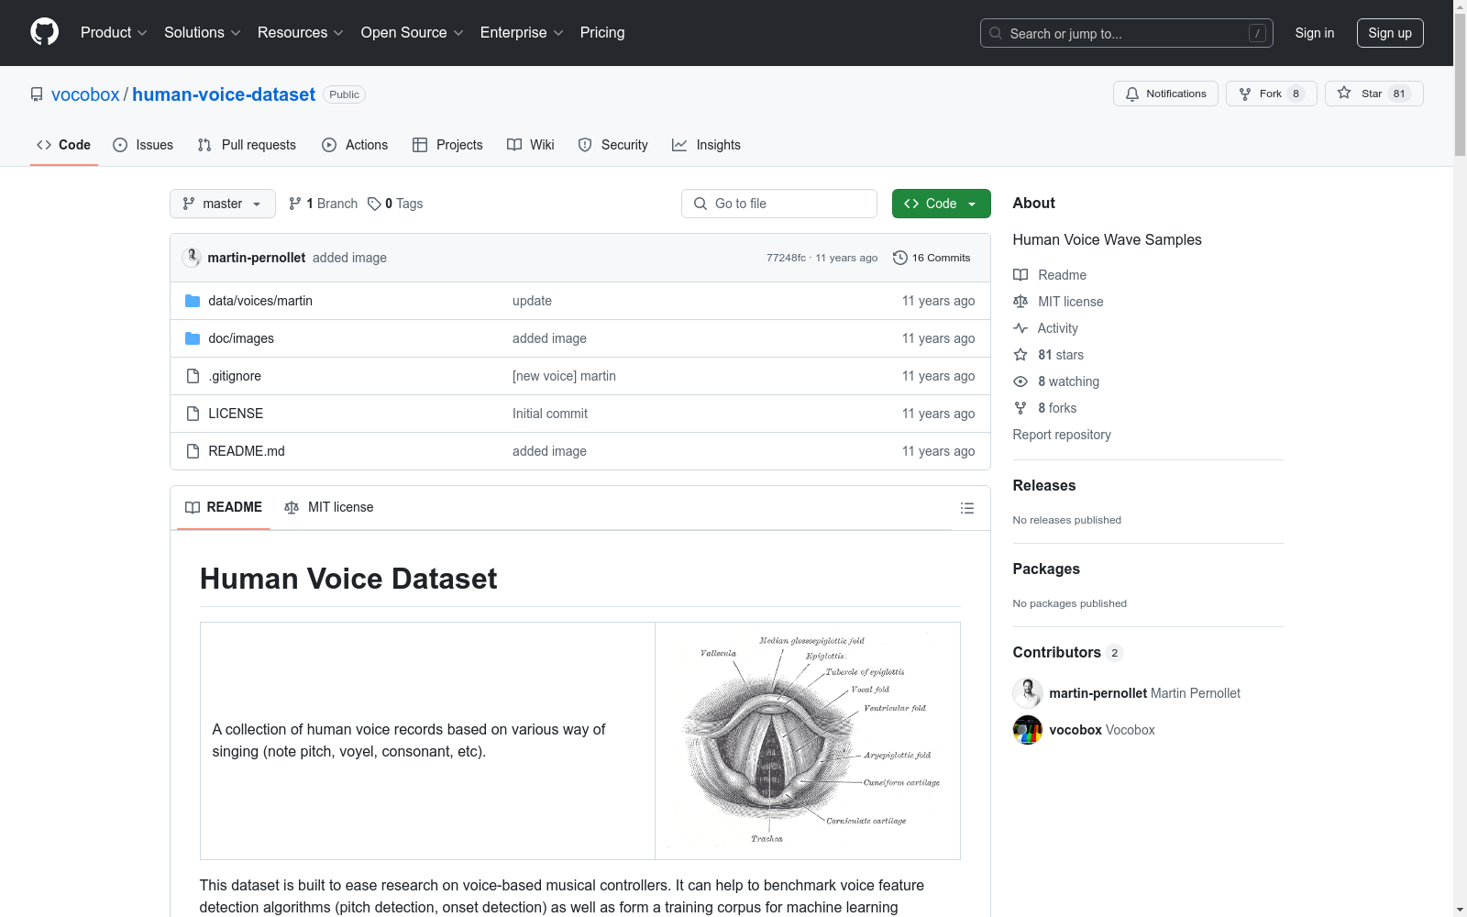Open the 'Initial commit' message link
Viewport: 1467px width, 917px height.
point(550,414)
